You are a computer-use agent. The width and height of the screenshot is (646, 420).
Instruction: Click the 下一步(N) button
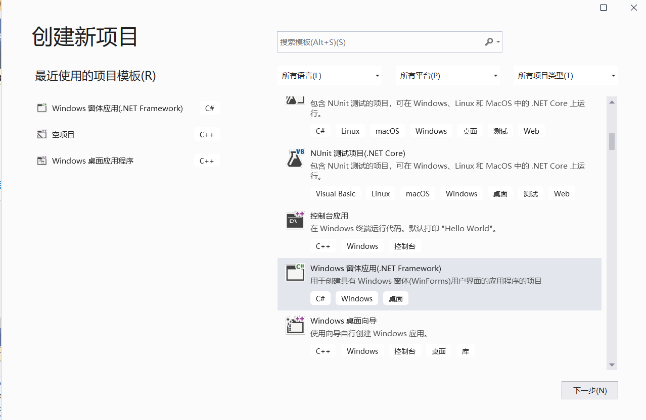[x=590, y=390]
